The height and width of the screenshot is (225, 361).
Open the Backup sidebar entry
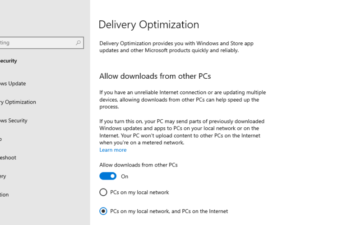pyautogui.click(x=1, y=139)
